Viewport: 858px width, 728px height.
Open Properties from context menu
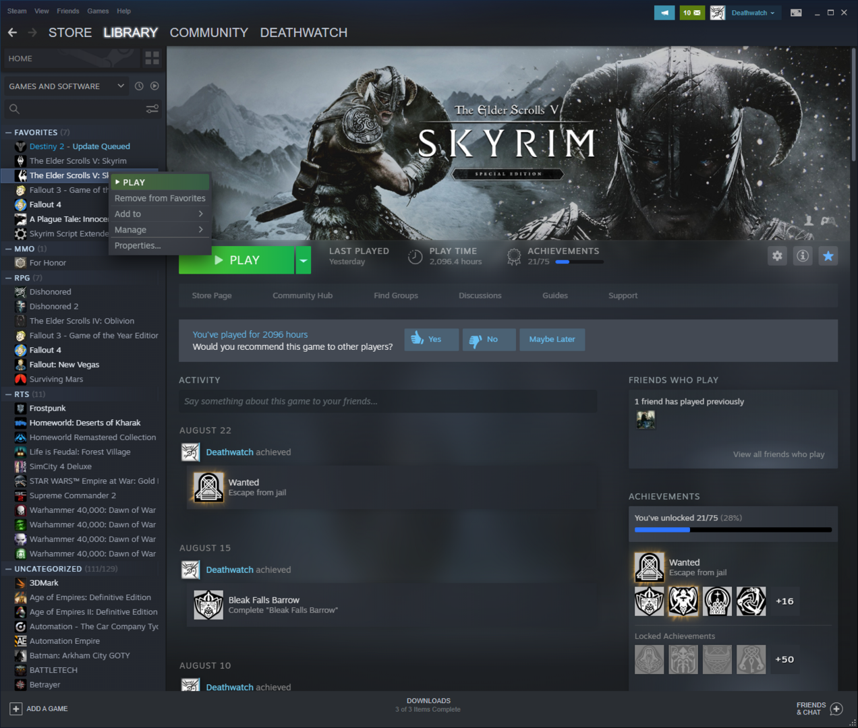(x=160, y=245)
